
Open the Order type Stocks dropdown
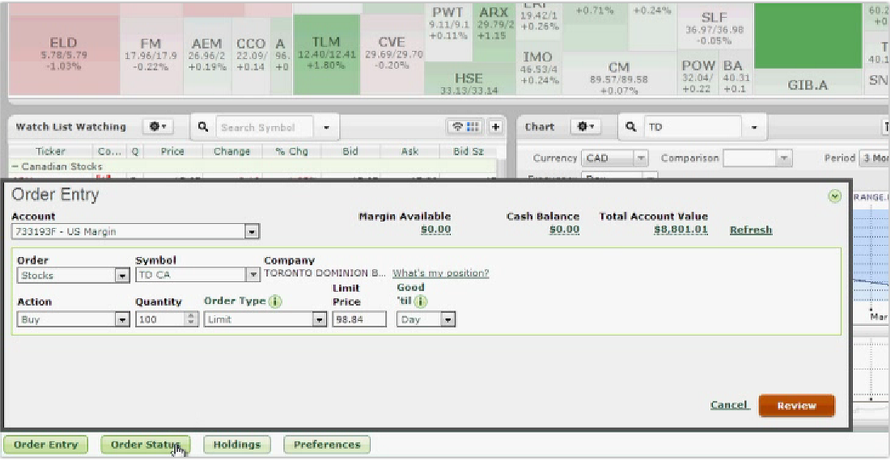coord(122,275)
